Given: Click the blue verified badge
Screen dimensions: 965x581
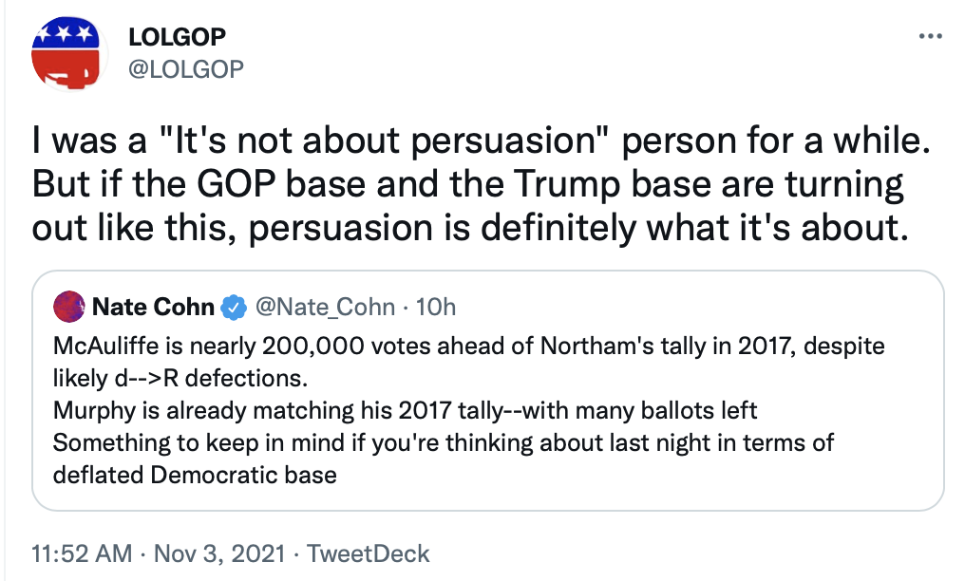Looking at the screenshot, I should point(233,307).
